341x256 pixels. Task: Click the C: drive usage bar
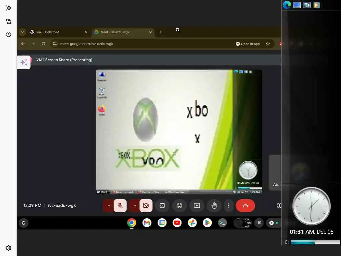click(315, 242)
